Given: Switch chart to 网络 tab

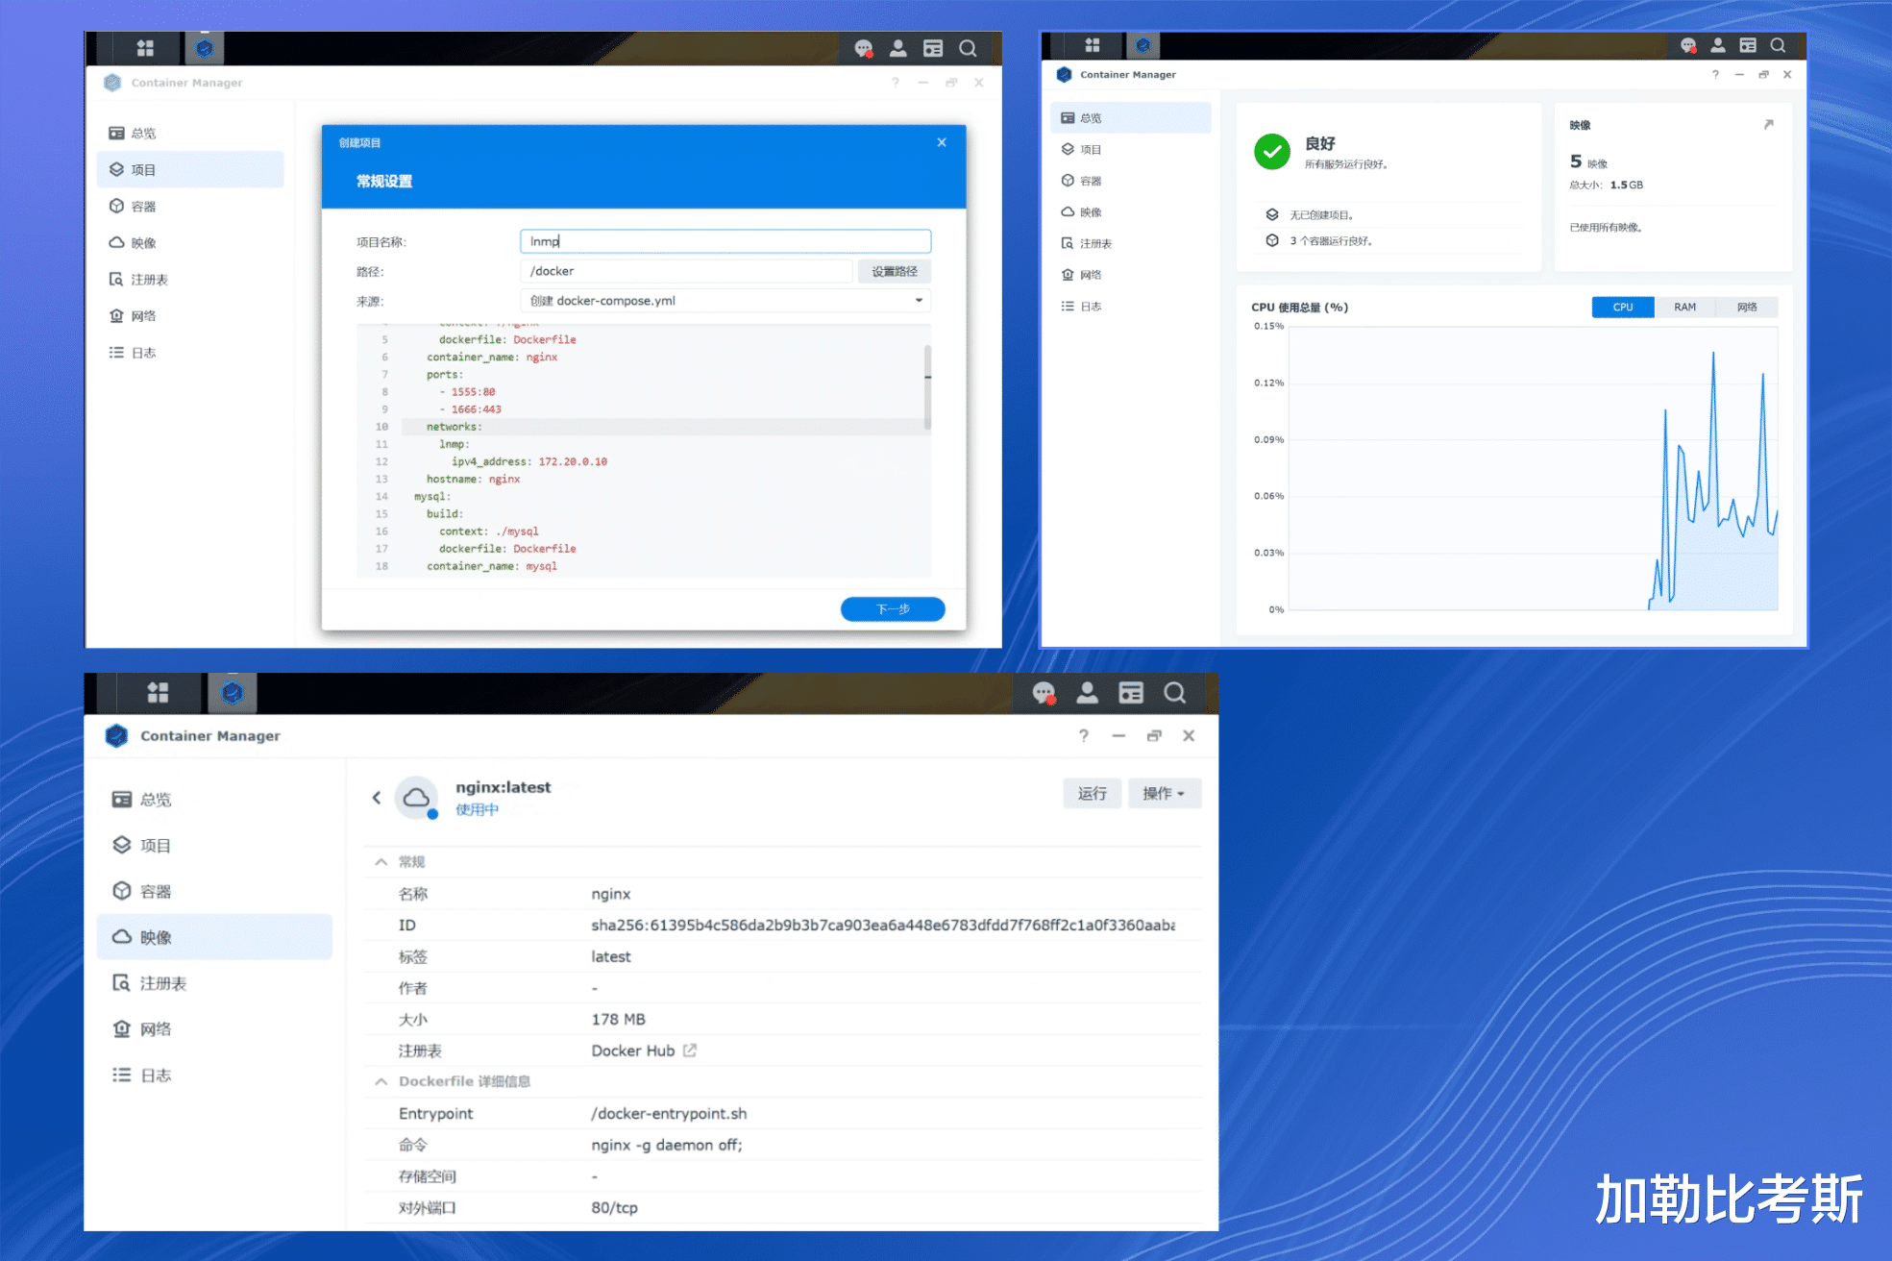Looking at the screenshot, I should (x=1747, y=307).
